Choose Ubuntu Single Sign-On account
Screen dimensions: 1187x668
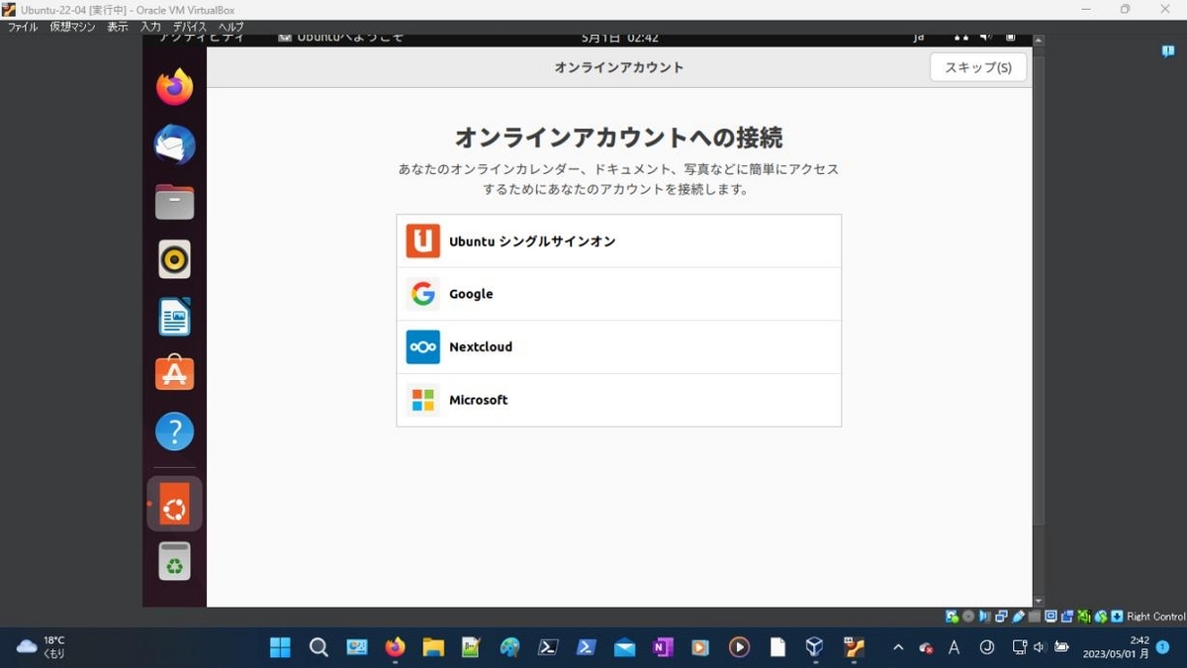click(x=619, y=241)
